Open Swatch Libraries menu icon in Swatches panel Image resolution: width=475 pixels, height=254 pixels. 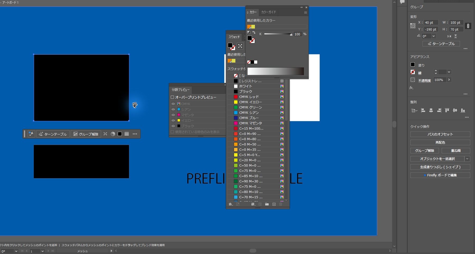tap(231, 204)
